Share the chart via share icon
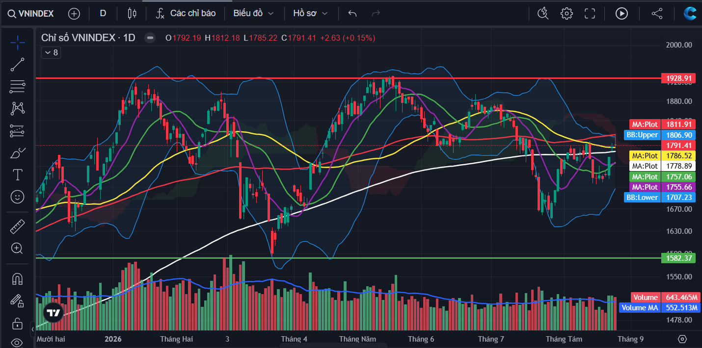702x348 pixels. (x=657, y=13)
